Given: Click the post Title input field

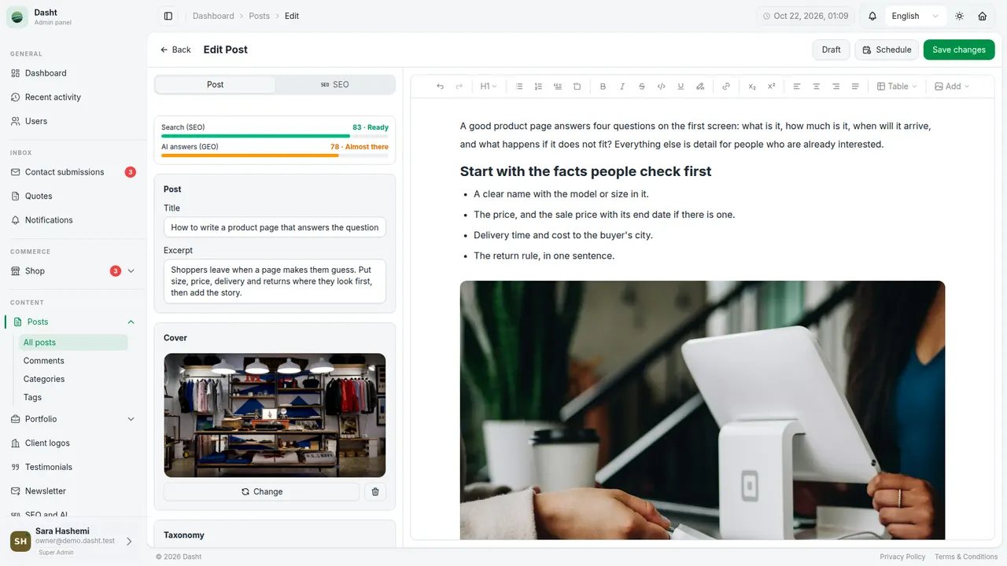Looking at the screenshot, I should pos(275,227).
